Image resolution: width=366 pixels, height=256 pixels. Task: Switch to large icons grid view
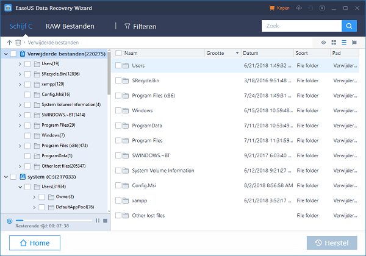point(334,43)
